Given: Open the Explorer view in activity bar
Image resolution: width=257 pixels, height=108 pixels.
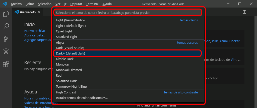Looking at the screenshot, I should (x=6, y=14).
